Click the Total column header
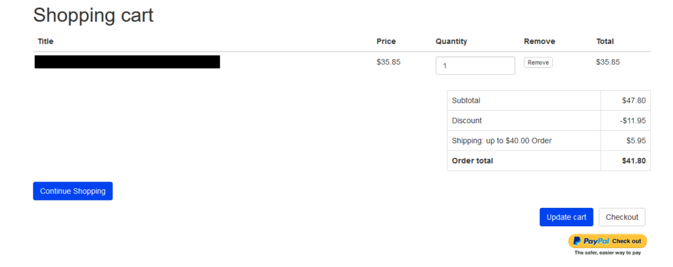Screen dimensions: 673x267 (605, 41)
